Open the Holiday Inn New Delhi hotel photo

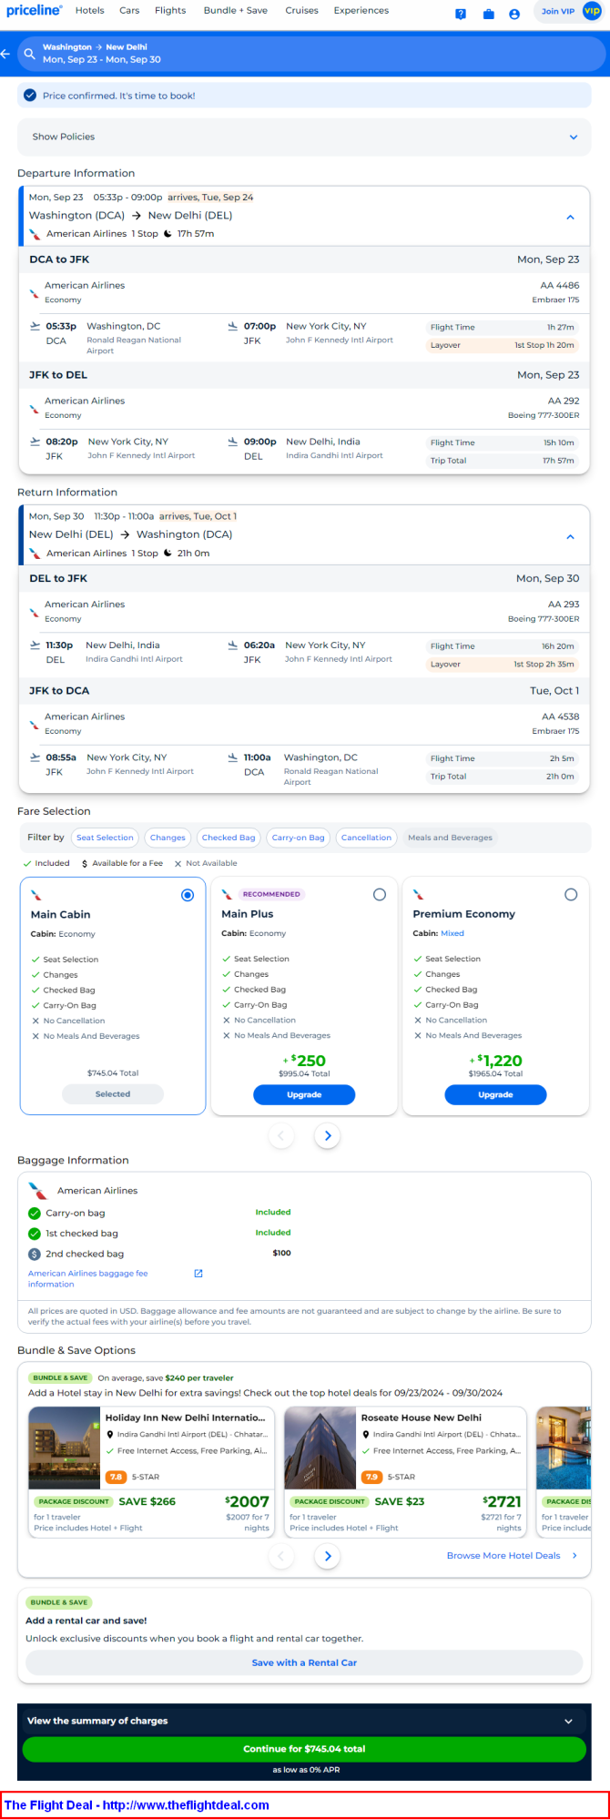64,1448
